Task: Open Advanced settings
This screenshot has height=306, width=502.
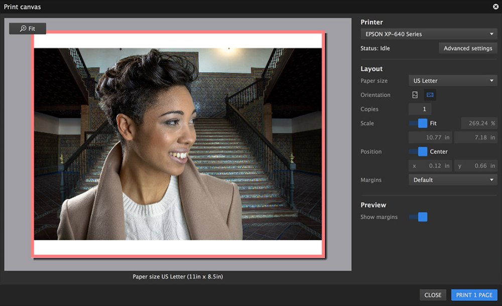Action: coord(468,48)
